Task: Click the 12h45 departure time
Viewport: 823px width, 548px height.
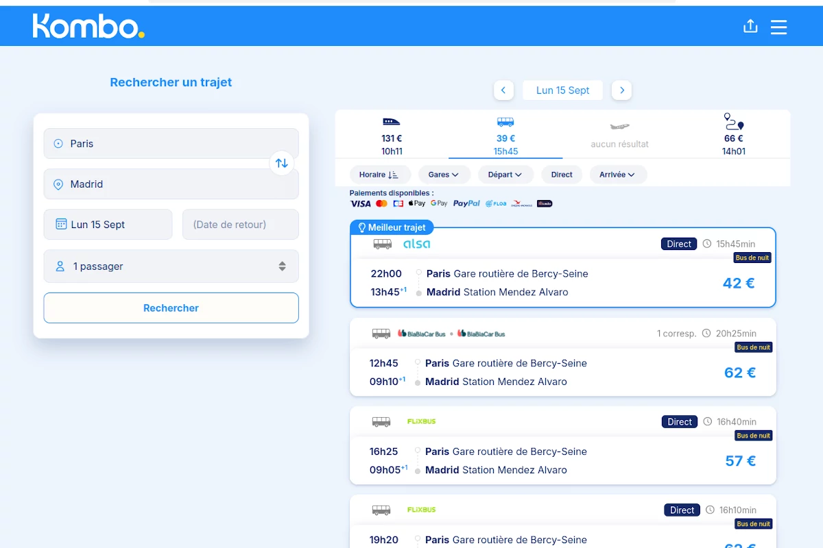Action: point(384,363)
